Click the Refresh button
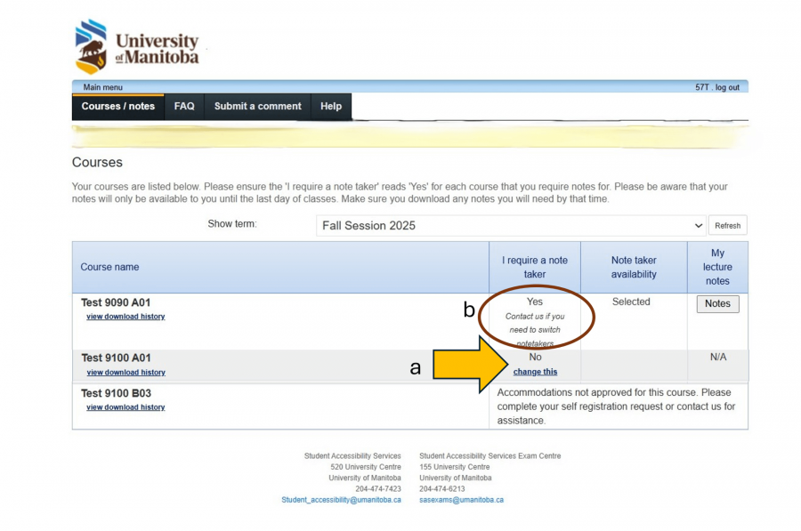Viewport: 801px width, 531px height. [x=727, y=225]
